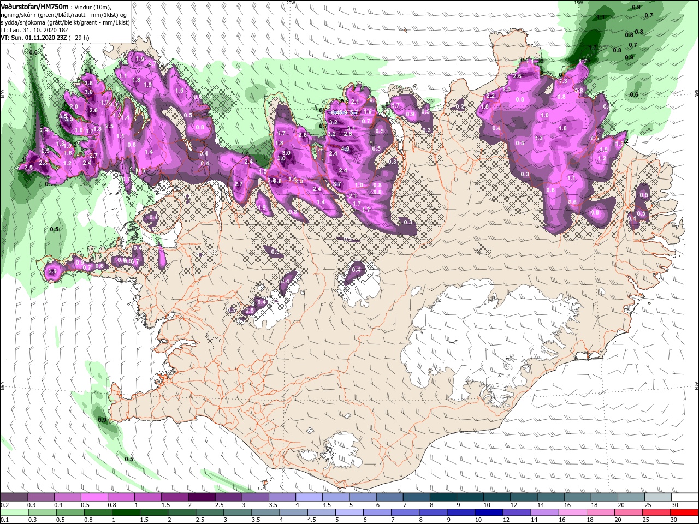Pick the pale grey snow swatch at 25
This screenshot has width=699, height=524.
tap(658, 497)
